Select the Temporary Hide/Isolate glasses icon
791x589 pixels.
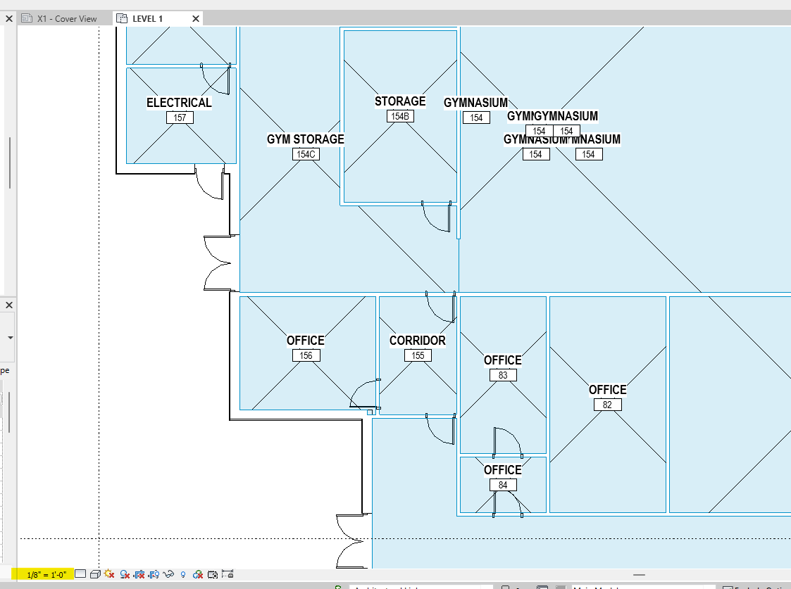pos(168,574)
